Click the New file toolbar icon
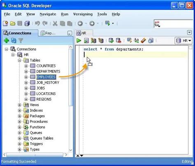 (5, 23)
